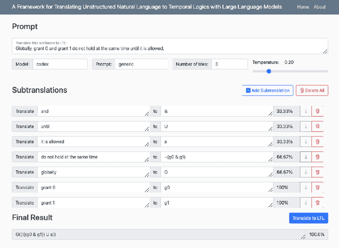Image resolution: width=339 pixels, height=248 pixels.
Task: Remove the 'it is allowed' subtranslation row
Action: click(317, 142)
